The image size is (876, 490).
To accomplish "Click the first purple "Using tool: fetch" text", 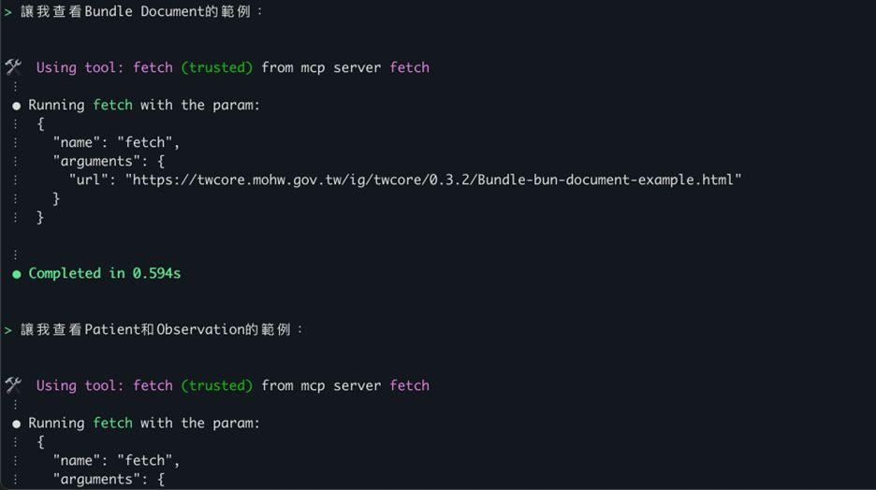I will 104,67.
